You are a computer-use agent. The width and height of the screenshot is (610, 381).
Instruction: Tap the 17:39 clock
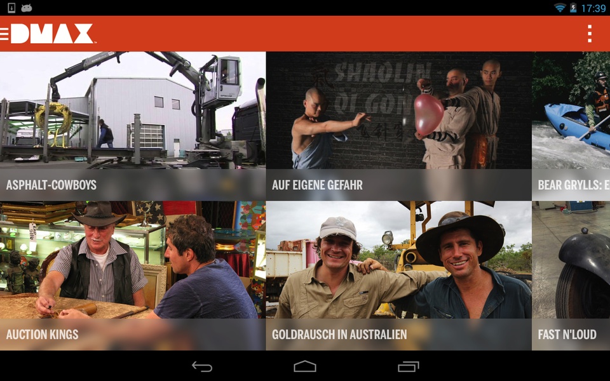(x=593, y=8)
